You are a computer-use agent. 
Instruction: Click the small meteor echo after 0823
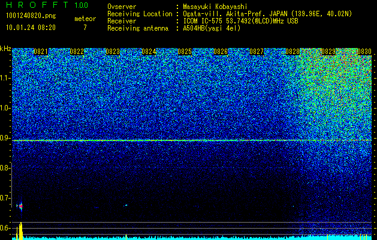pos(125,206)
